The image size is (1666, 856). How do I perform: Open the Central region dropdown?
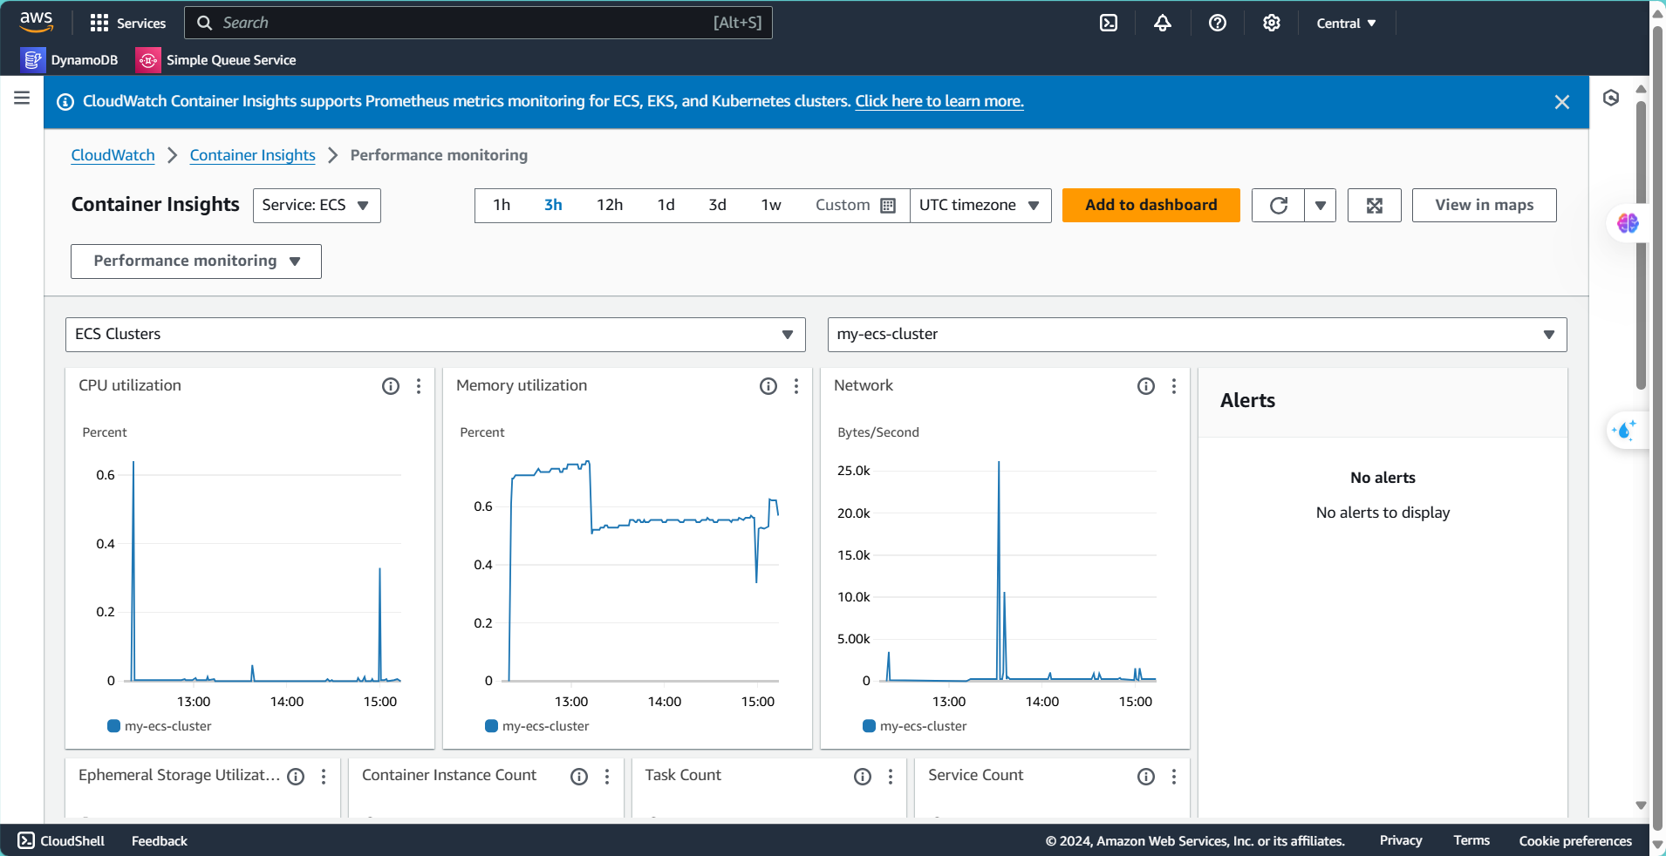(x=1346, y=24)
